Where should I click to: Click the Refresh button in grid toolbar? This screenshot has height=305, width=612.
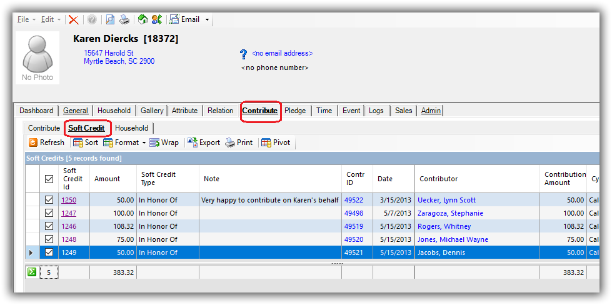pyautogui.click(x=47, y=142)
